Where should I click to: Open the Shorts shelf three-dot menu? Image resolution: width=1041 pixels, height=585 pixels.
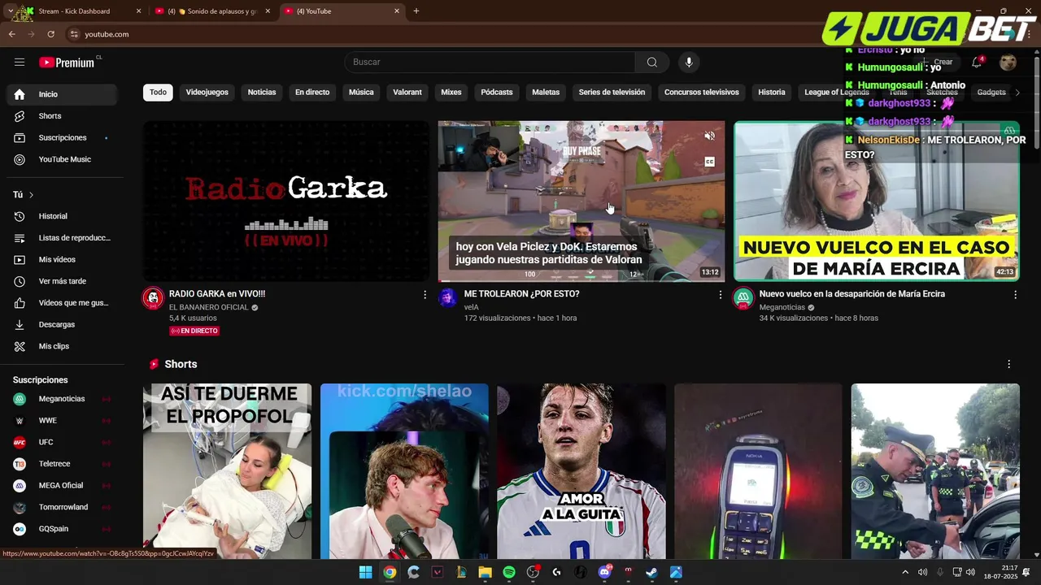coord(1008,364)
